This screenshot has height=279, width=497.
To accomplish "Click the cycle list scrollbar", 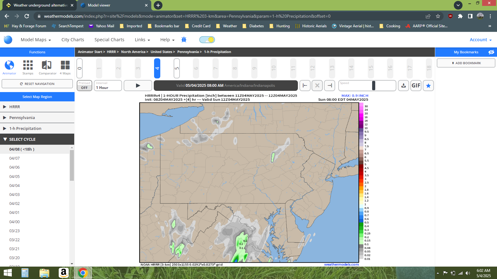I will (72, 165).
